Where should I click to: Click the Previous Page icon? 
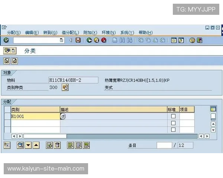click(148, 40)
